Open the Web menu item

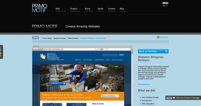[x=58, y=9]
